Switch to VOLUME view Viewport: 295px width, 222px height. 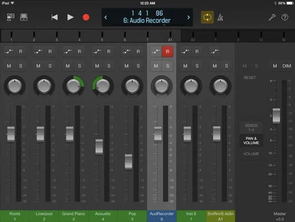click(x=251, y=154)
